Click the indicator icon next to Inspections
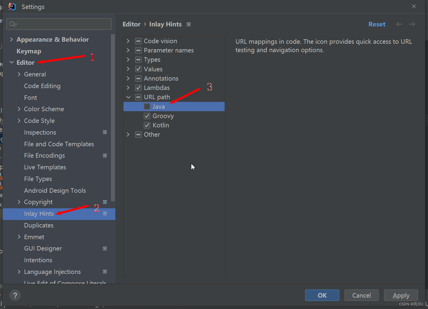 click(x=105, y=132)
